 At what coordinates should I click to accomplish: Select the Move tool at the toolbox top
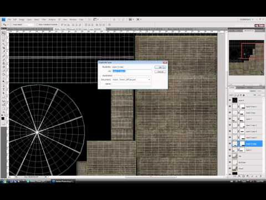(x=3, y=33)
